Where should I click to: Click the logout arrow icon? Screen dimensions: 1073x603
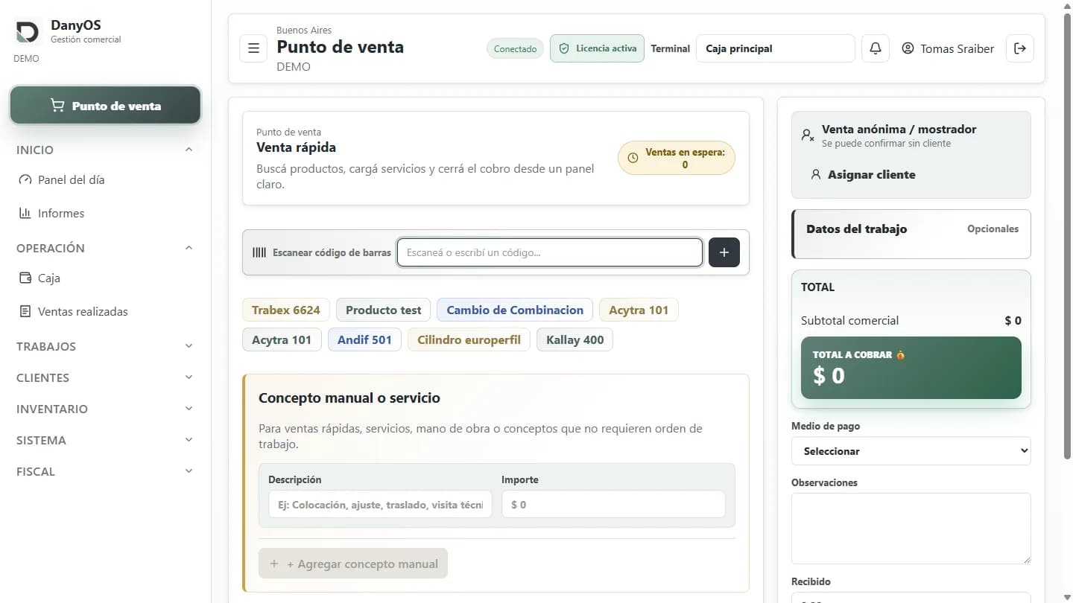pos(1020,48)
